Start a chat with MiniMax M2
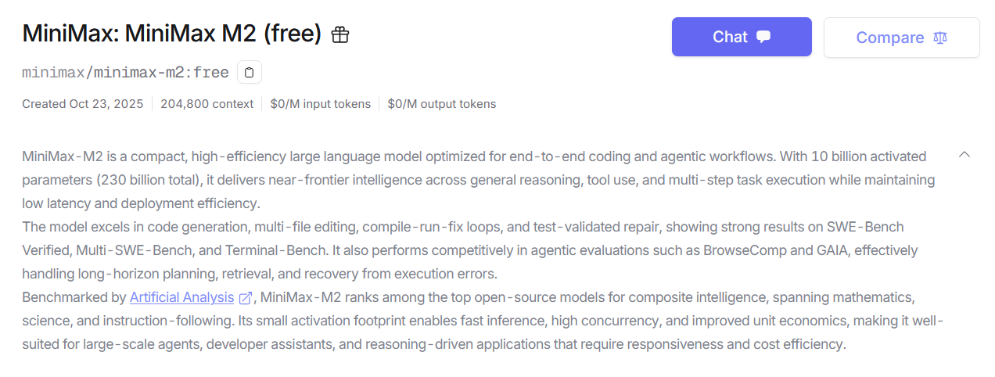Image resolution: width=995 pixels, height=377 pixels. 741,37
